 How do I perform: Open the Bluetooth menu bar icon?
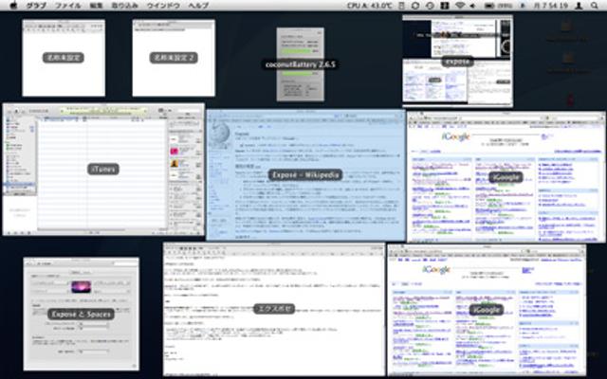click(523, 6)
